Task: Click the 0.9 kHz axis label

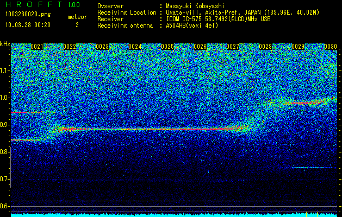Action: coord(5,125)
